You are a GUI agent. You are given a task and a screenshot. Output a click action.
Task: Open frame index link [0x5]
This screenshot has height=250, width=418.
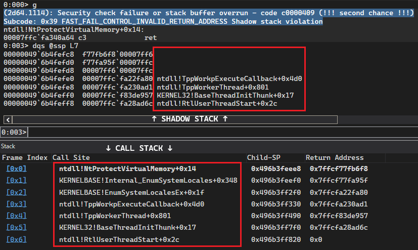click(16, 227)
